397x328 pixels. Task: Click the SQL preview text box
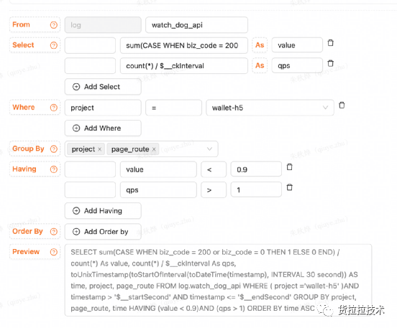click(x=218, y=280)
